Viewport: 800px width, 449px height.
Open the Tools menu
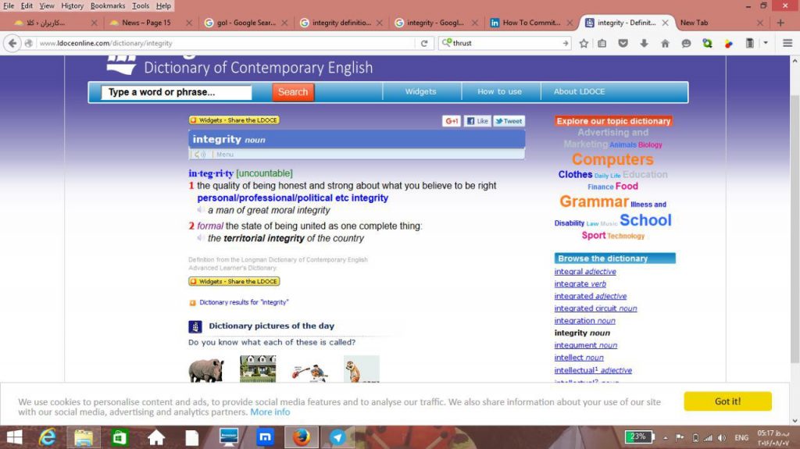[x=141, y=5]
